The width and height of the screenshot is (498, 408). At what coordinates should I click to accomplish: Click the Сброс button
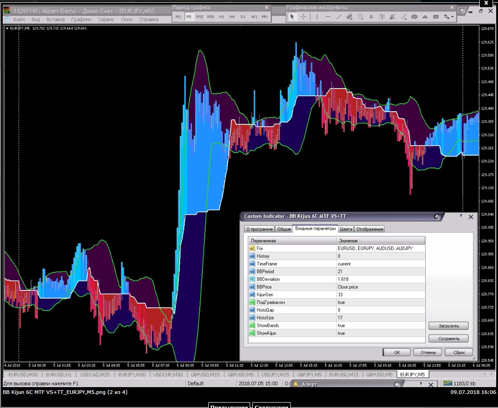tap(459, 353)
